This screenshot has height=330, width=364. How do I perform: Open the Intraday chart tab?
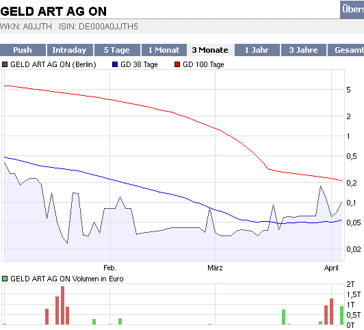70,50
